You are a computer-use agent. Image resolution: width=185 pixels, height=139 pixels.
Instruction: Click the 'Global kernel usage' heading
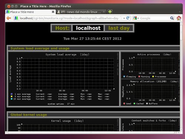pyautogui.click(x=29, y=115)
